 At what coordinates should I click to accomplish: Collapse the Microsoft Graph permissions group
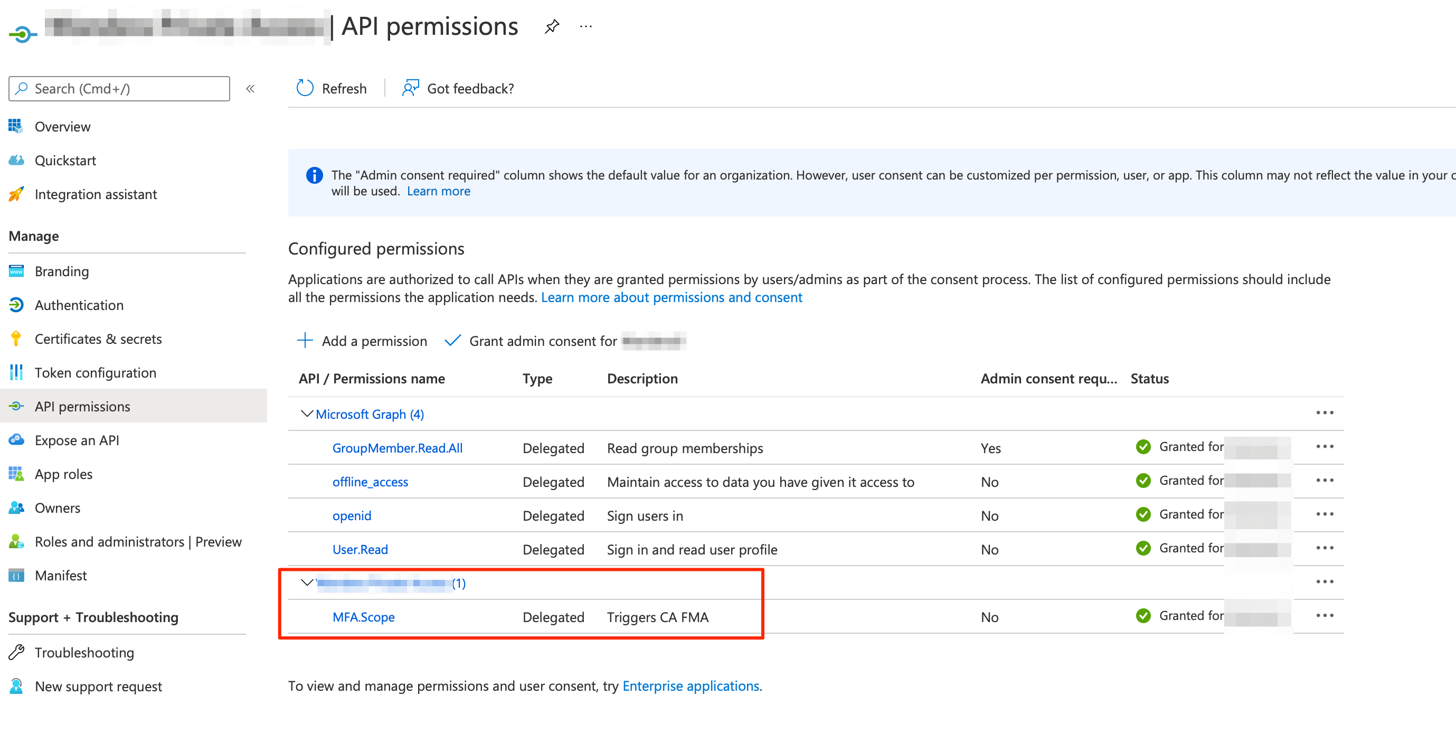coord(306,413)
